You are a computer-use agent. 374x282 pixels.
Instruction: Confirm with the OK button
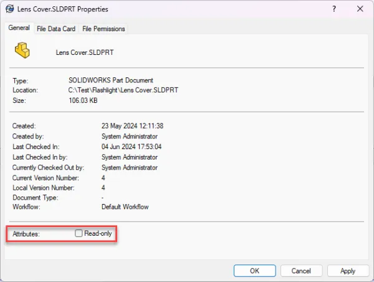[255, 271]
